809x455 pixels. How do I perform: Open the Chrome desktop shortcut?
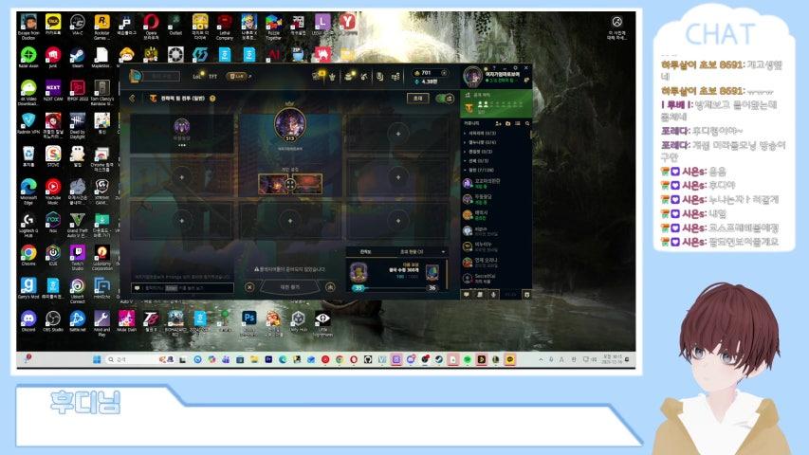(x=28, y=255)
